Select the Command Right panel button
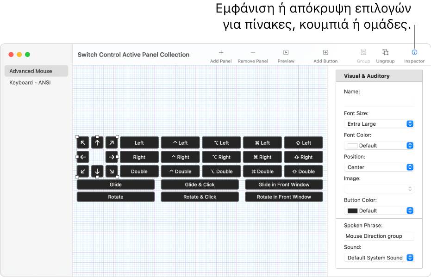 (x=262, y=157)
